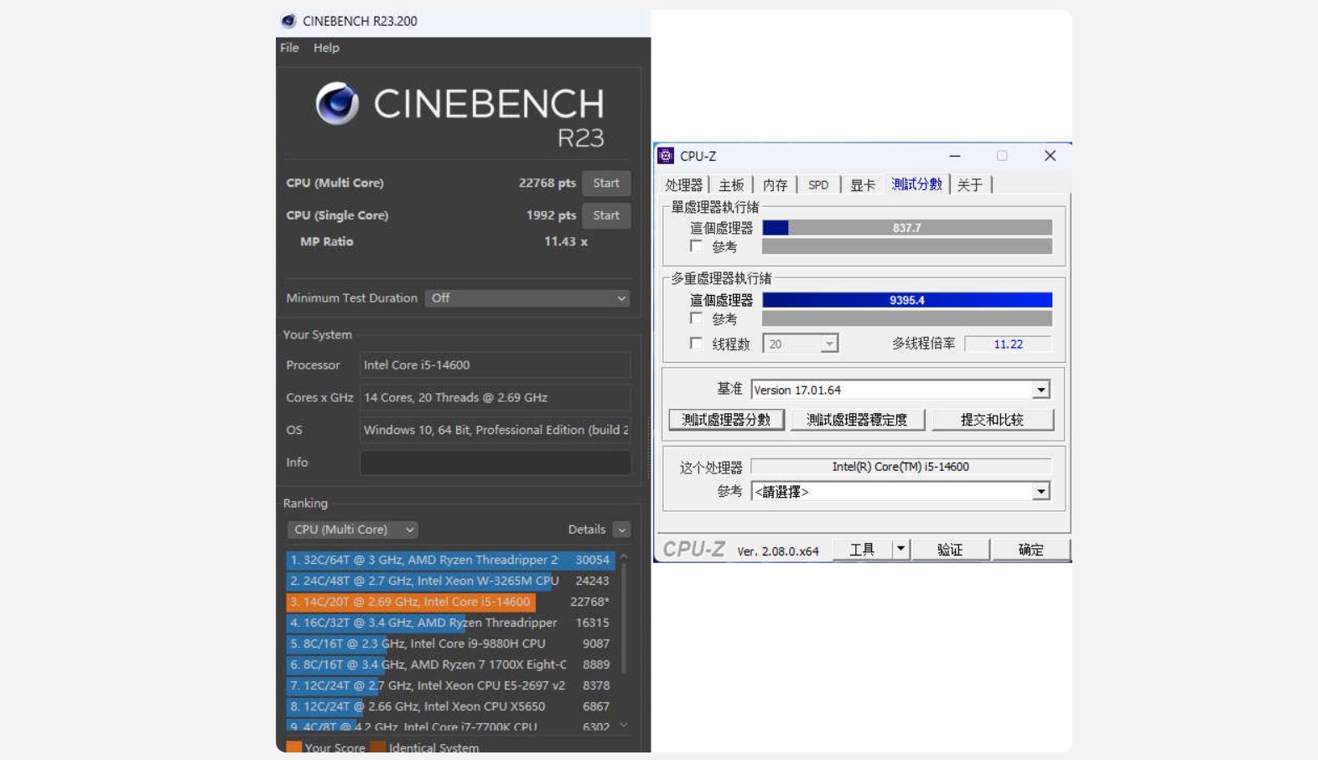1318x760 pixels.
Task: Click the multi-thread score bar 9395.4
Action: click(x=907, y=300)
